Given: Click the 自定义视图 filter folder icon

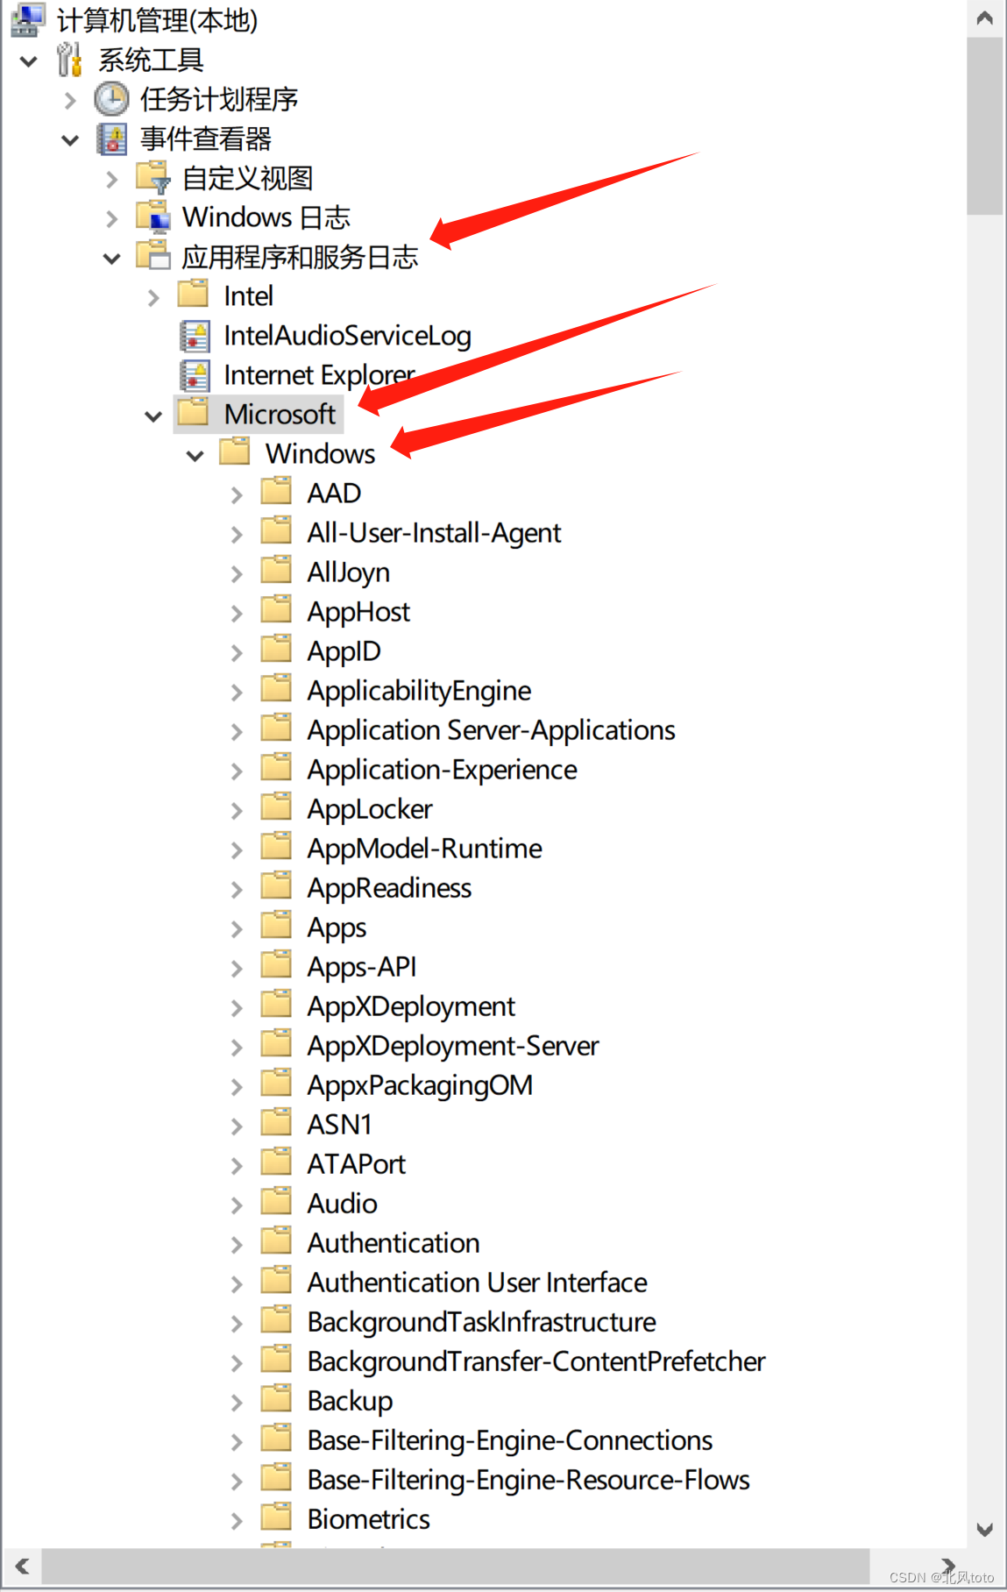Looking at the screenshot, I should point(153,177).
